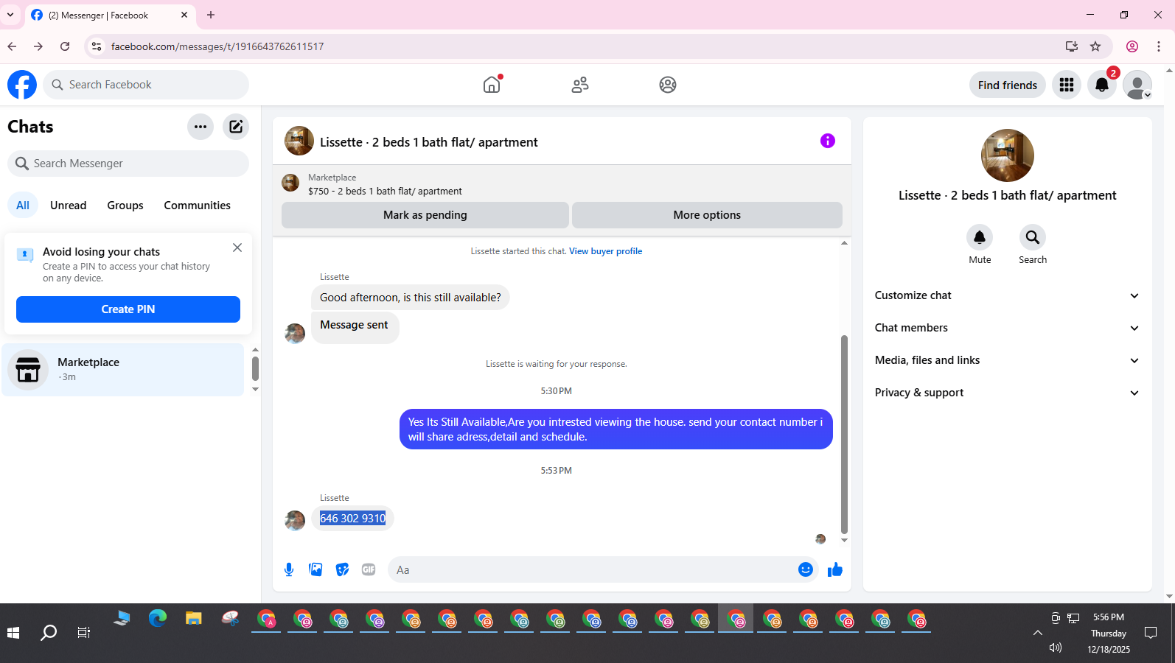Click the conversation scrollbar thumb
Screen dimensions: 1175x663
844,435
